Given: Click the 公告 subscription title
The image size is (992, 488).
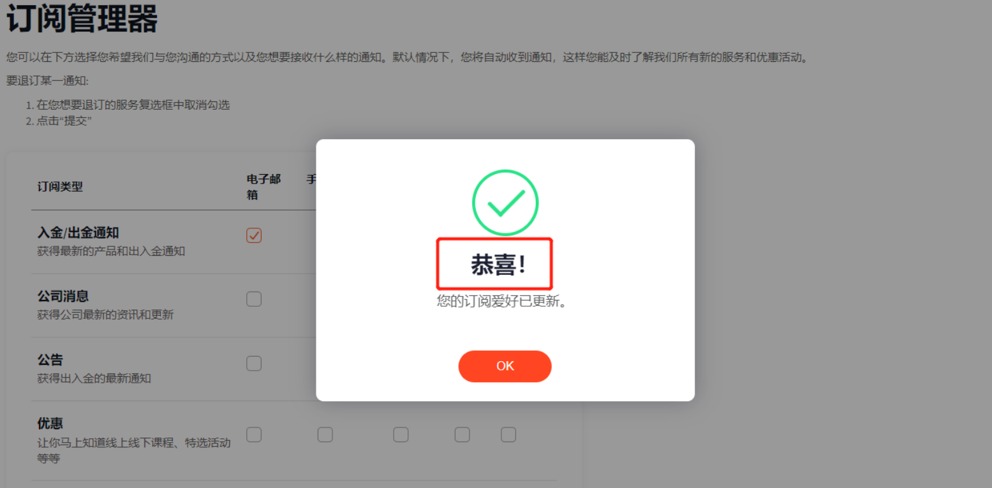Looking at the screenshot, I should point(50,360).
